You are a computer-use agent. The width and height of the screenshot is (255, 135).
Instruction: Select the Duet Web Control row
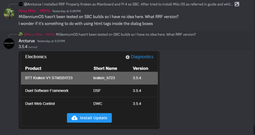[x=89, y=104]
